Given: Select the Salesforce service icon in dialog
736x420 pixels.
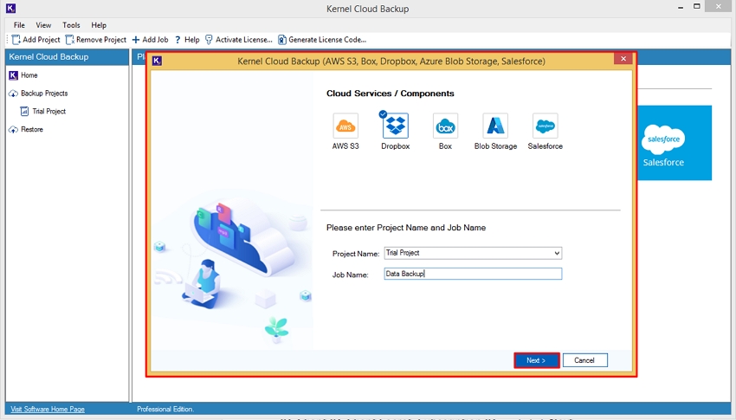Looking at the screenshot, I should pos(545,126).
